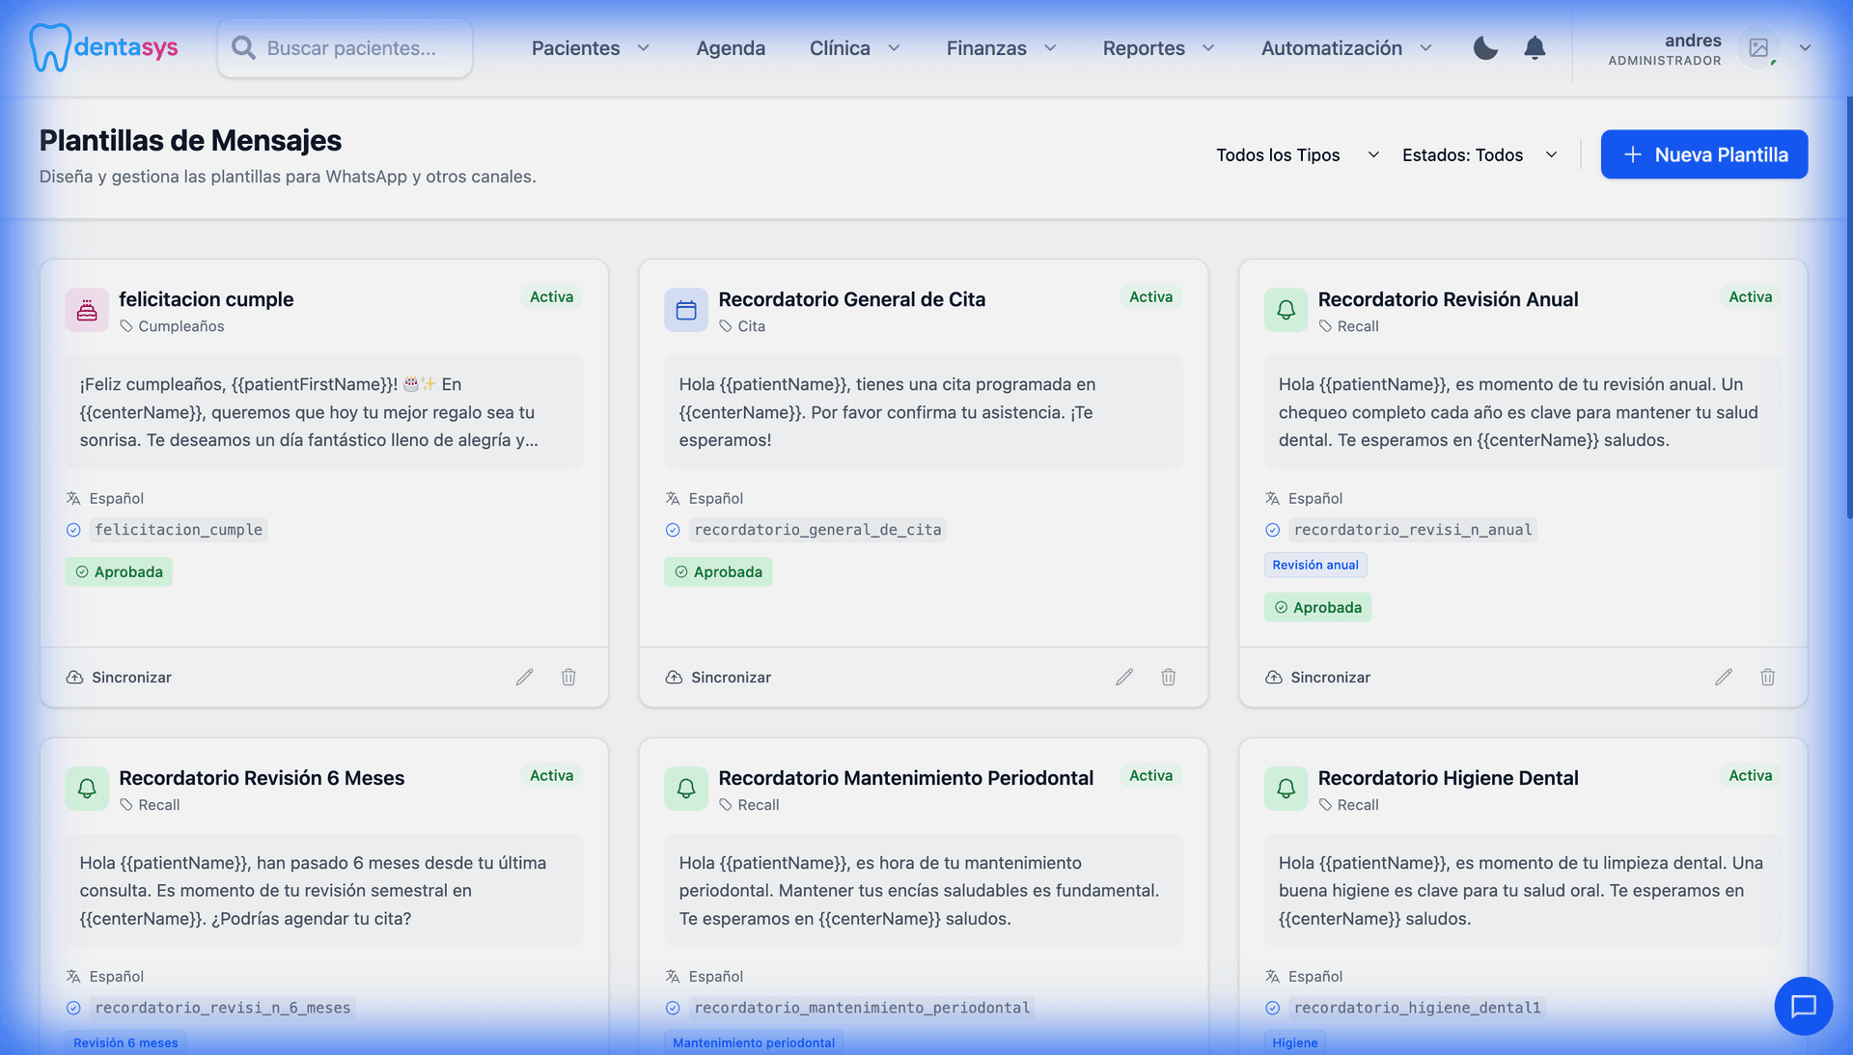Viewport: 1853px width, 1055px height.
Task: Click the dentasys logo
Action: coord(104,47)
